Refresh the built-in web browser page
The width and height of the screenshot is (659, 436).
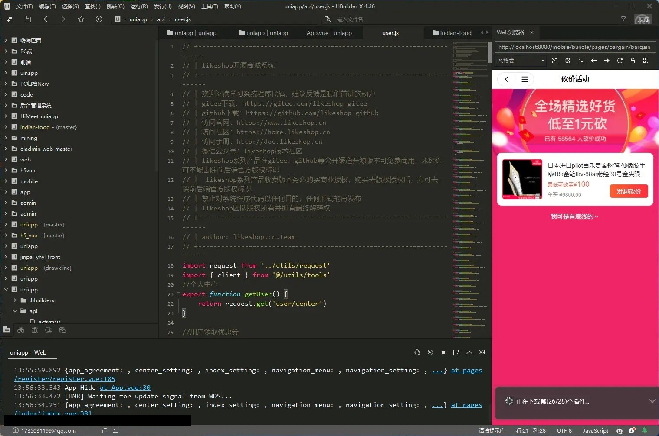click(620, 61)
